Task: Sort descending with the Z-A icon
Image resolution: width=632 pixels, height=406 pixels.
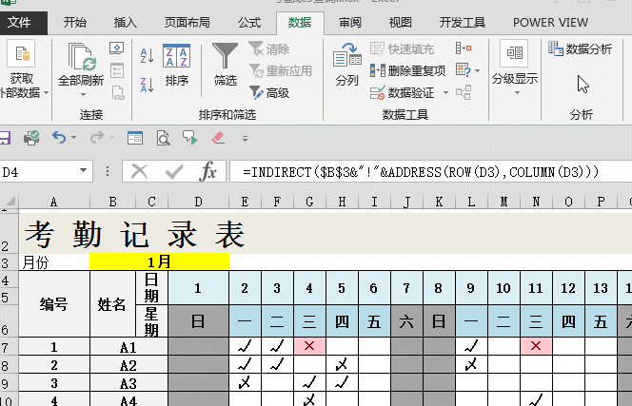Action: click(147, 81)
